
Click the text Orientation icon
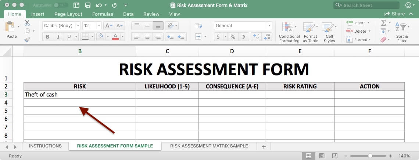pyautogui.click(x=170, y=26)
